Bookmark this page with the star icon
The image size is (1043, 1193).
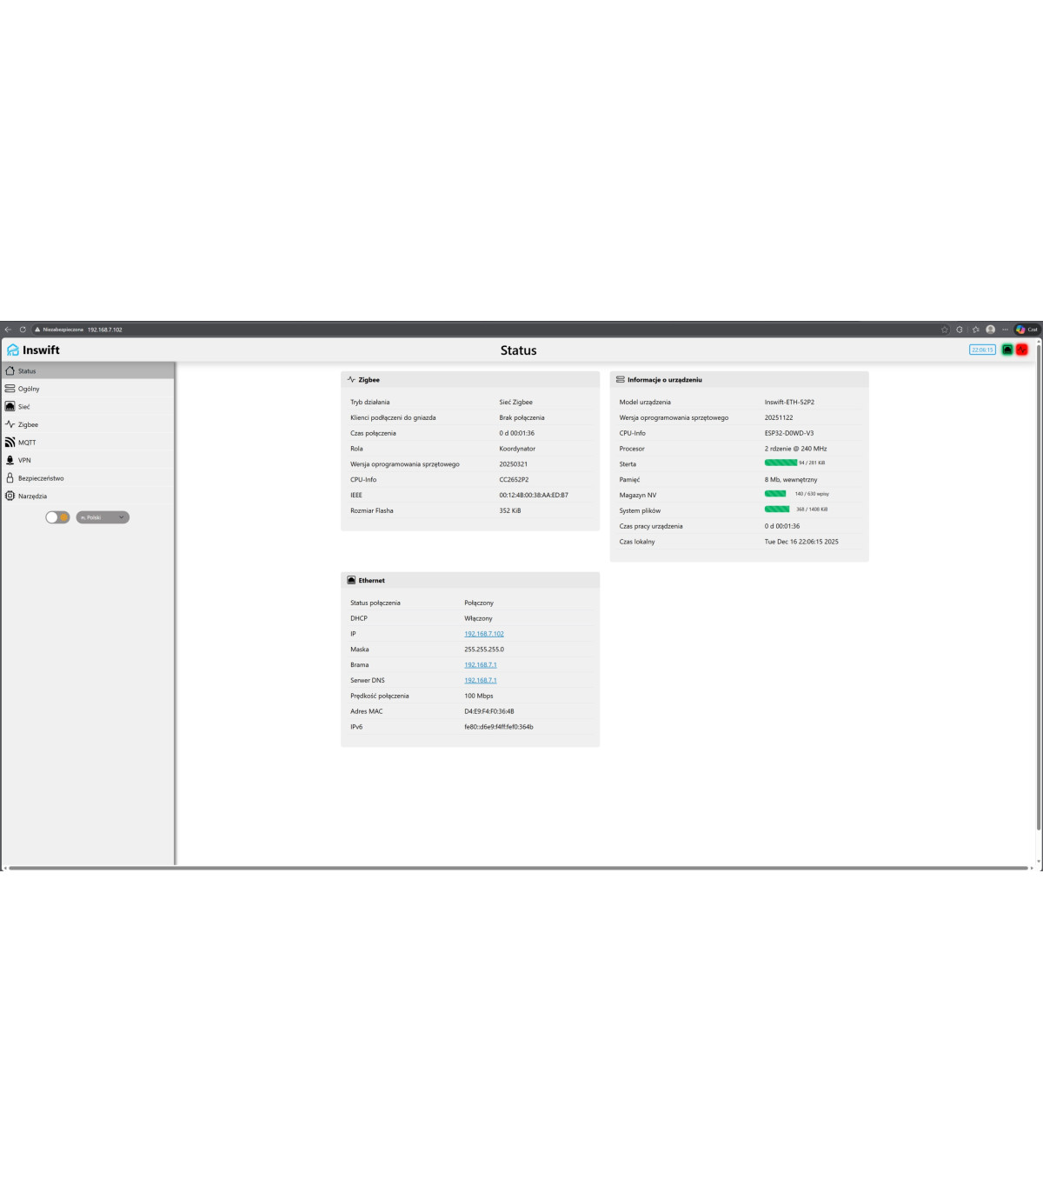pos(945,330)
